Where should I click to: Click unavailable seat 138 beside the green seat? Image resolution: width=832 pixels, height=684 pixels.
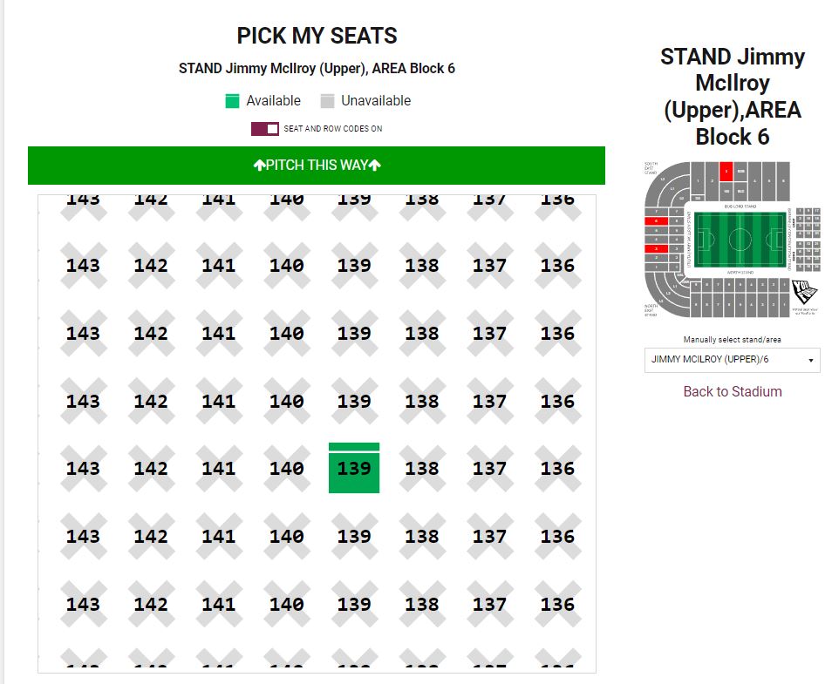point(422,469)
